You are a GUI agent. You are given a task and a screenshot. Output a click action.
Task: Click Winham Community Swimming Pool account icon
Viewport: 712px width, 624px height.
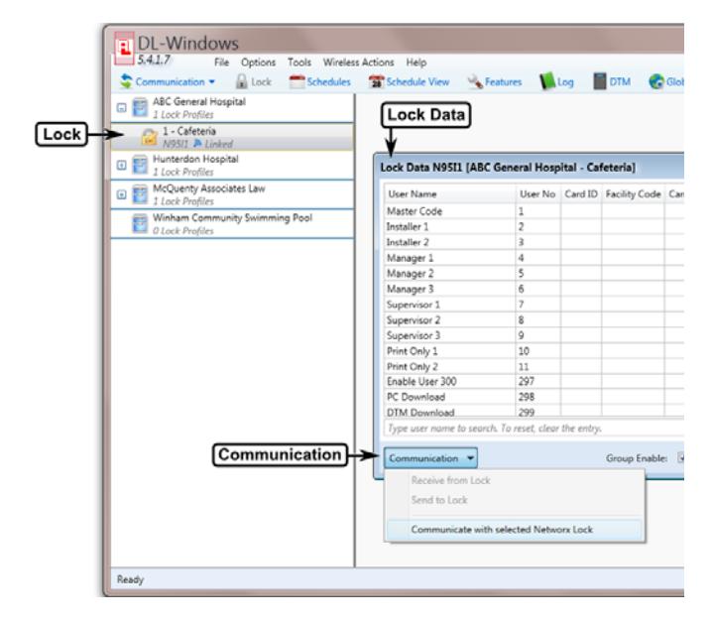click(x=140, y=223)
